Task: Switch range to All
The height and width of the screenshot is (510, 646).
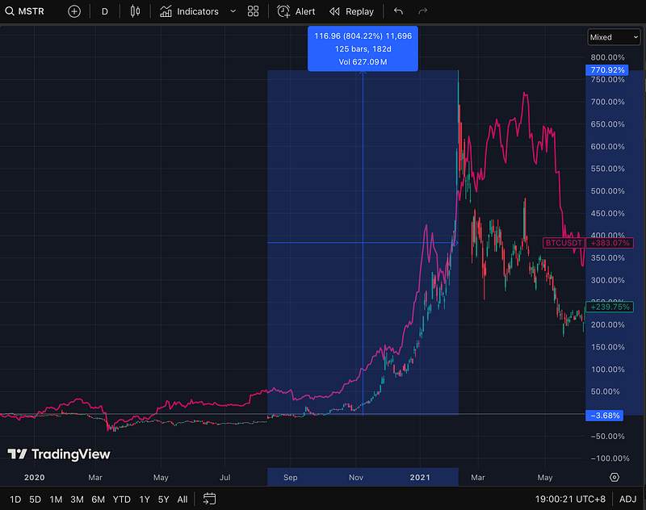Action: (x=182, y=499)
